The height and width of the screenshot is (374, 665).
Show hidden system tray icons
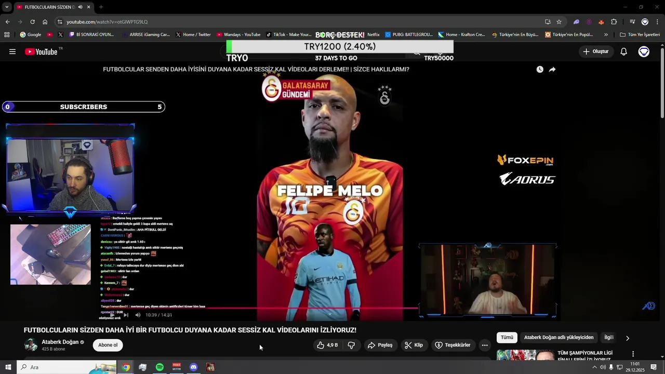tap(594, 367)
